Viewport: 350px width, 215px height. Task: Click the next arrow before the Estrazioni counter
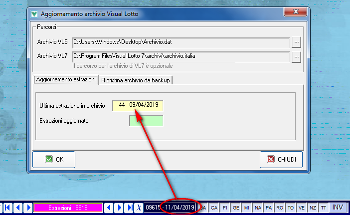(x=28, y=208)
